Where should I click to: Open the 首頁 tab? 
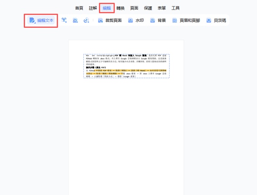(x=79, y=8)
